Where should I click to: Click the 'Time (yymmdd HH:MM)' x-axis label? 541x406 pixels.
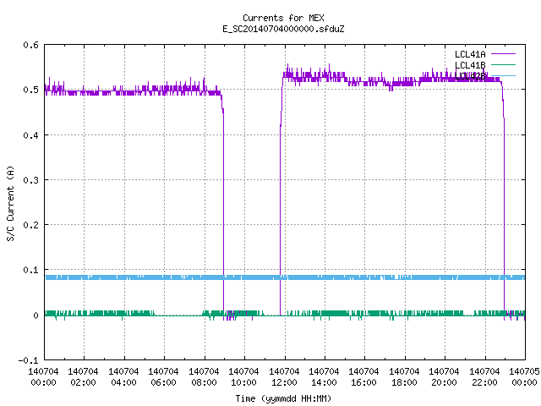[283, 398]
